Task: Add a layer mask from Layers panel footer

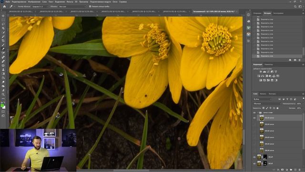Action: pos(283,170)
